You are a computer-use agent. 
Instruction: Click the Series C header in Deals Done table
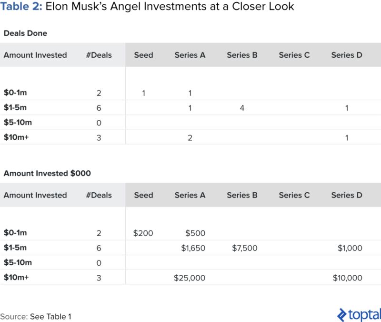(x=294, y=55)
